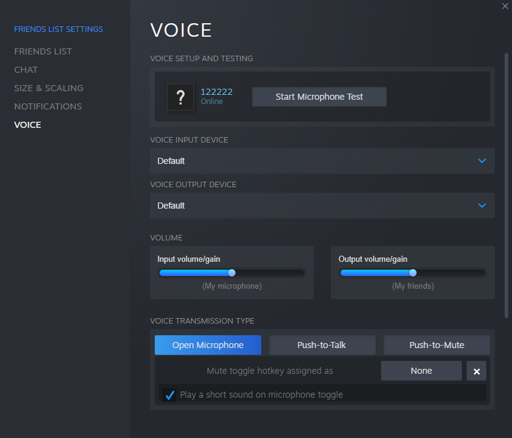The width and height of the screenshot is (512, 438).
Task: Click the Voice Output Device dropdown arrow
Action: tap(482, 206)
